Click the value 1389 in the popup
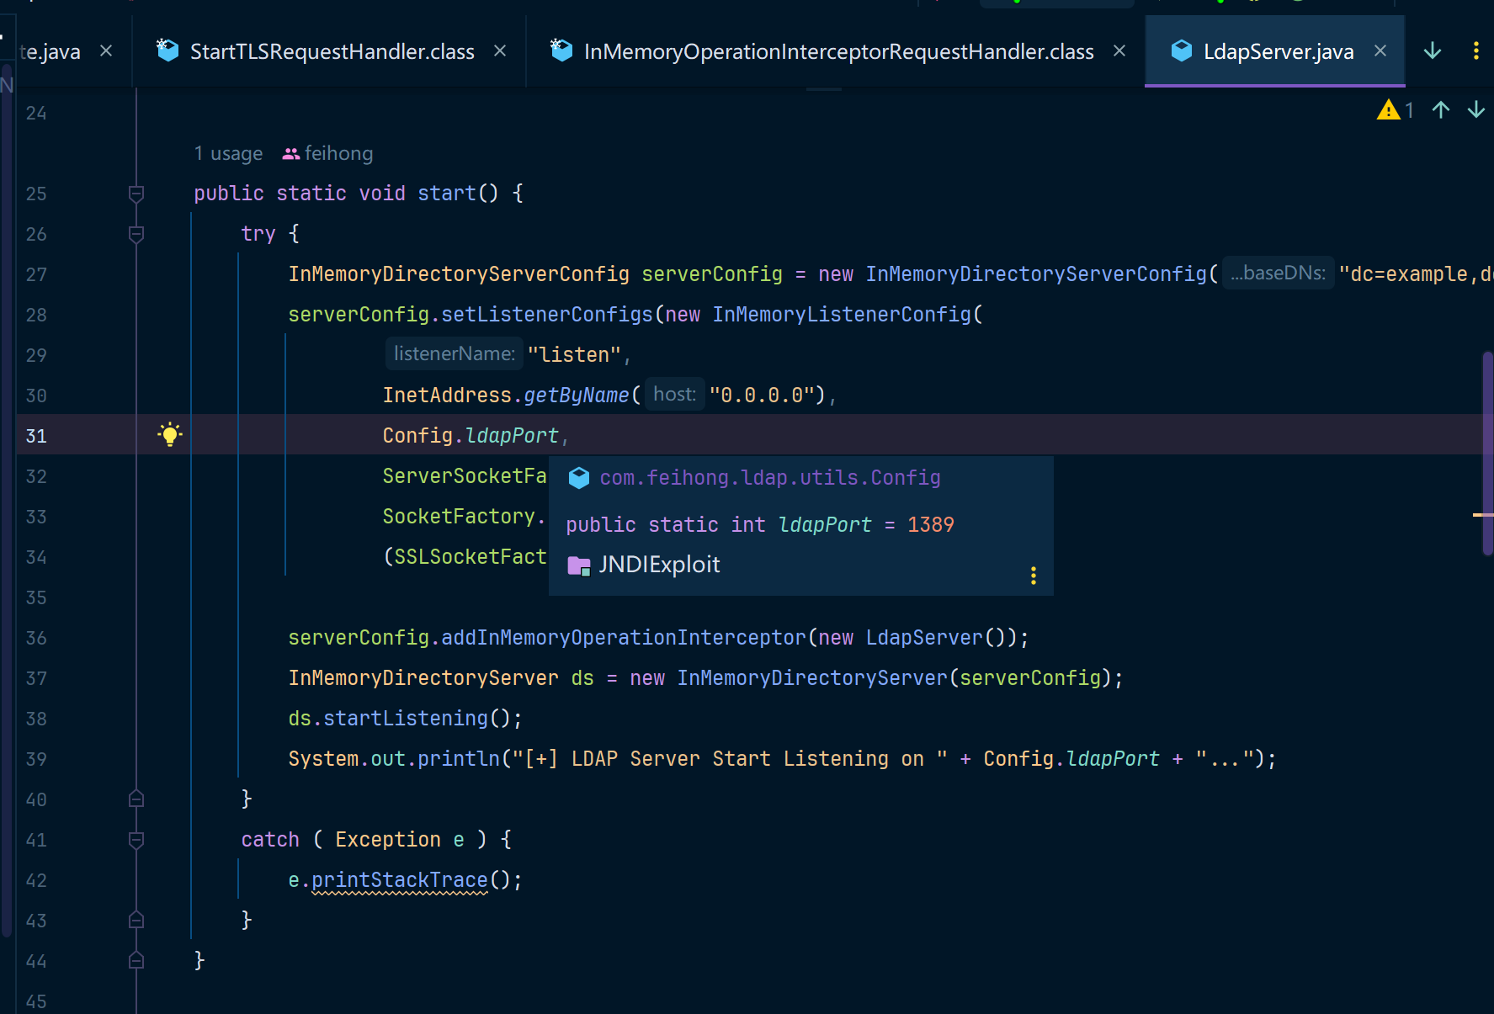 [x=931, y=525]
